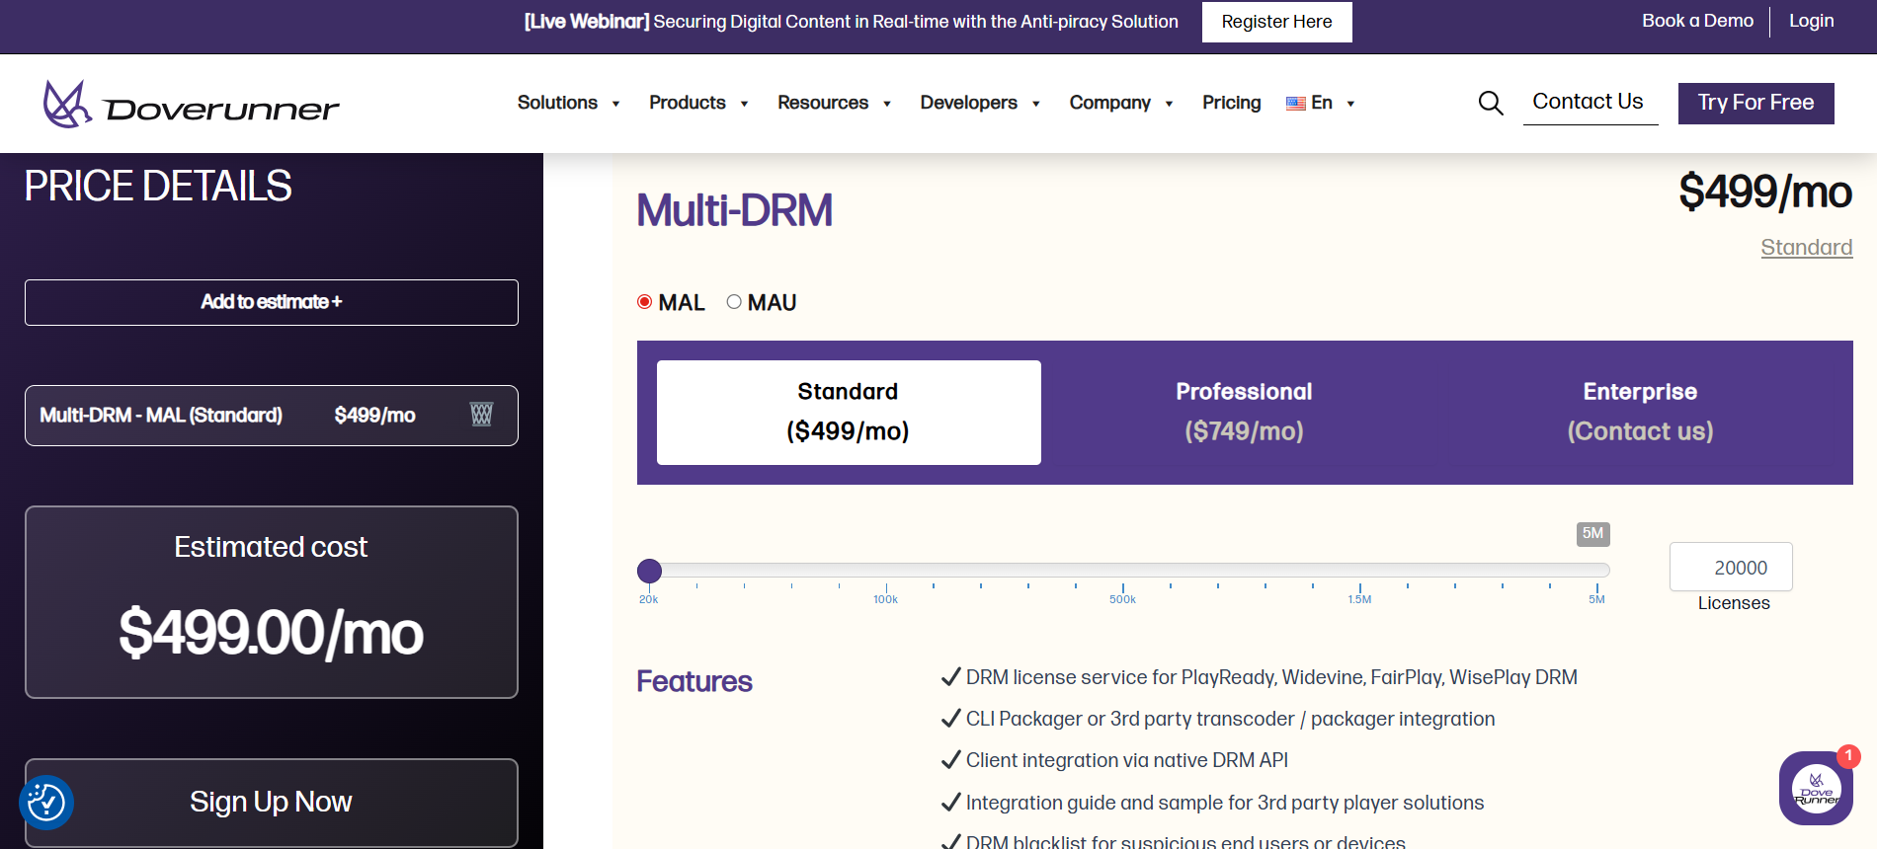Expand the Products dropdown menu
Screen dimensions: 1877x849
click(697, 103)
